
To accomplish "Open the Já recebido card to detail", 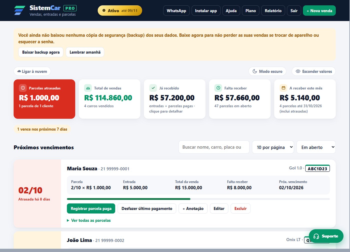I will [x=174, y=99].
